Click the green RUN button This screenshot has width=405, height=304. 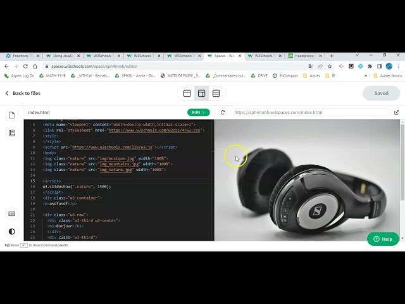click(198, 112)
